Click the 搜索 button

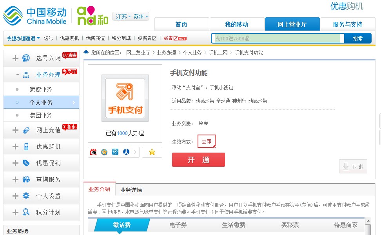357,38
